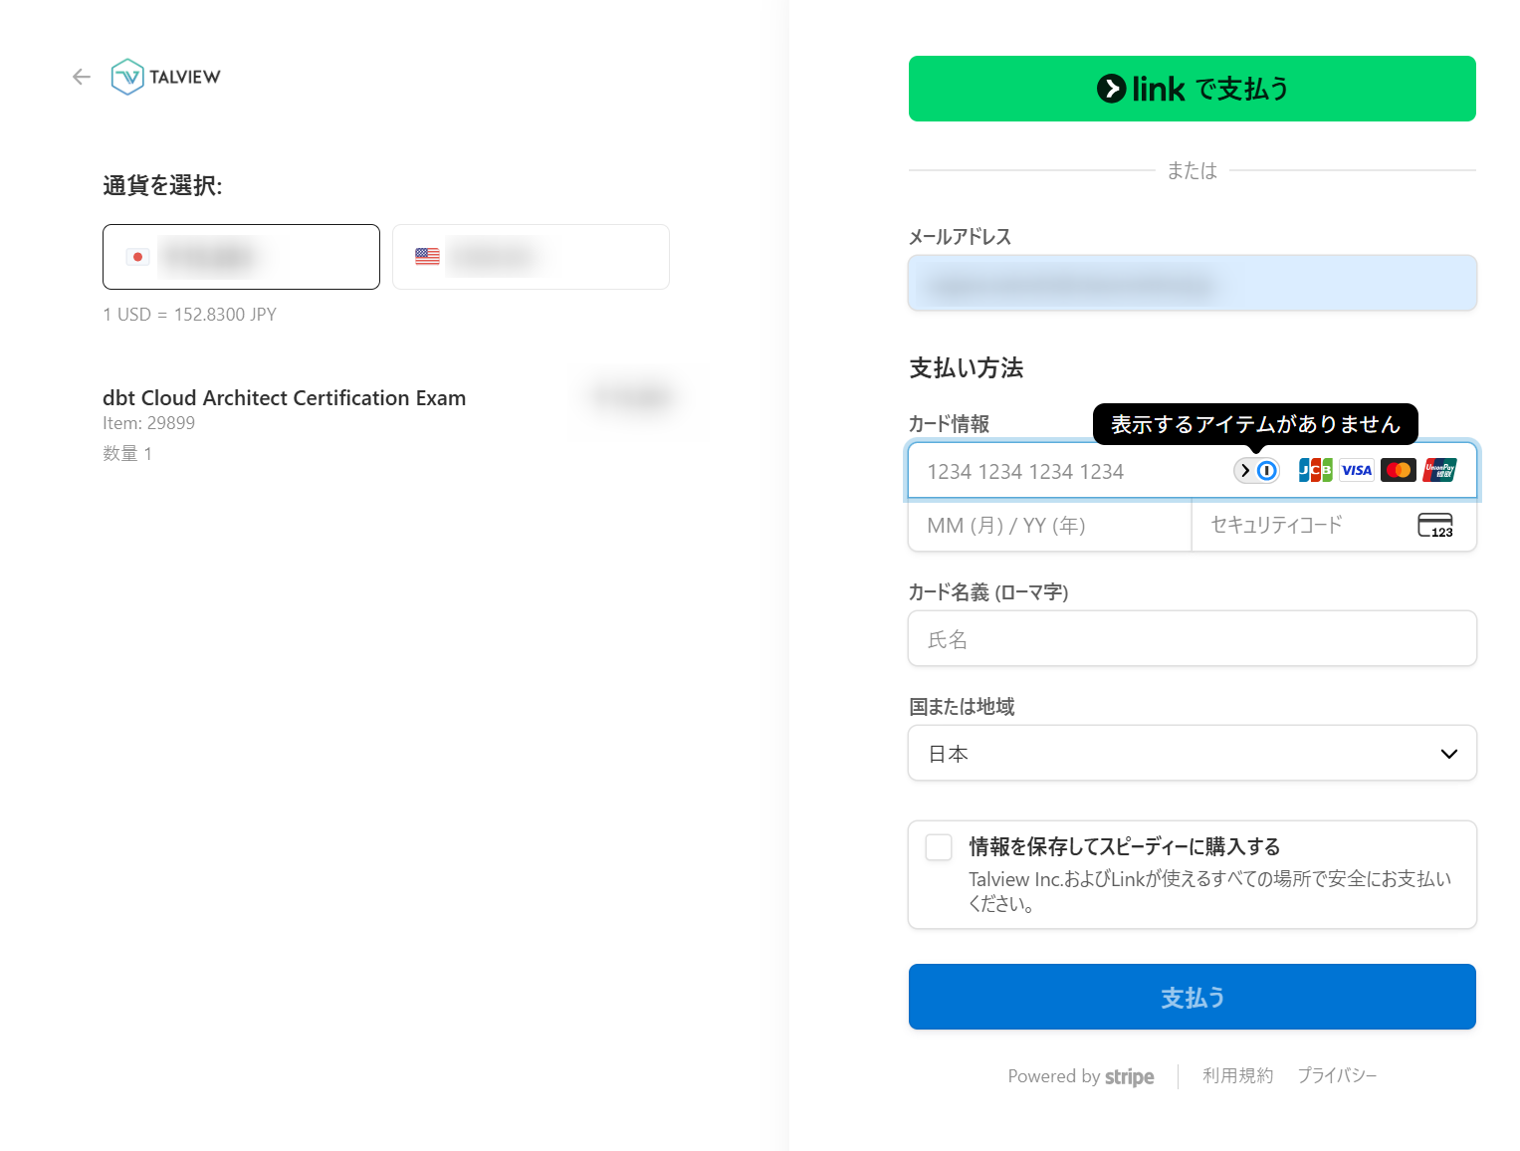This screenshot has width=1520, height=1151.
Task: Open the country or region dropdown
Action: 1192,753
